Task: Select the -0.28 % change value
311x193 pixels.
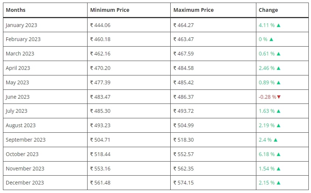Action: click(x=267, y=97)
